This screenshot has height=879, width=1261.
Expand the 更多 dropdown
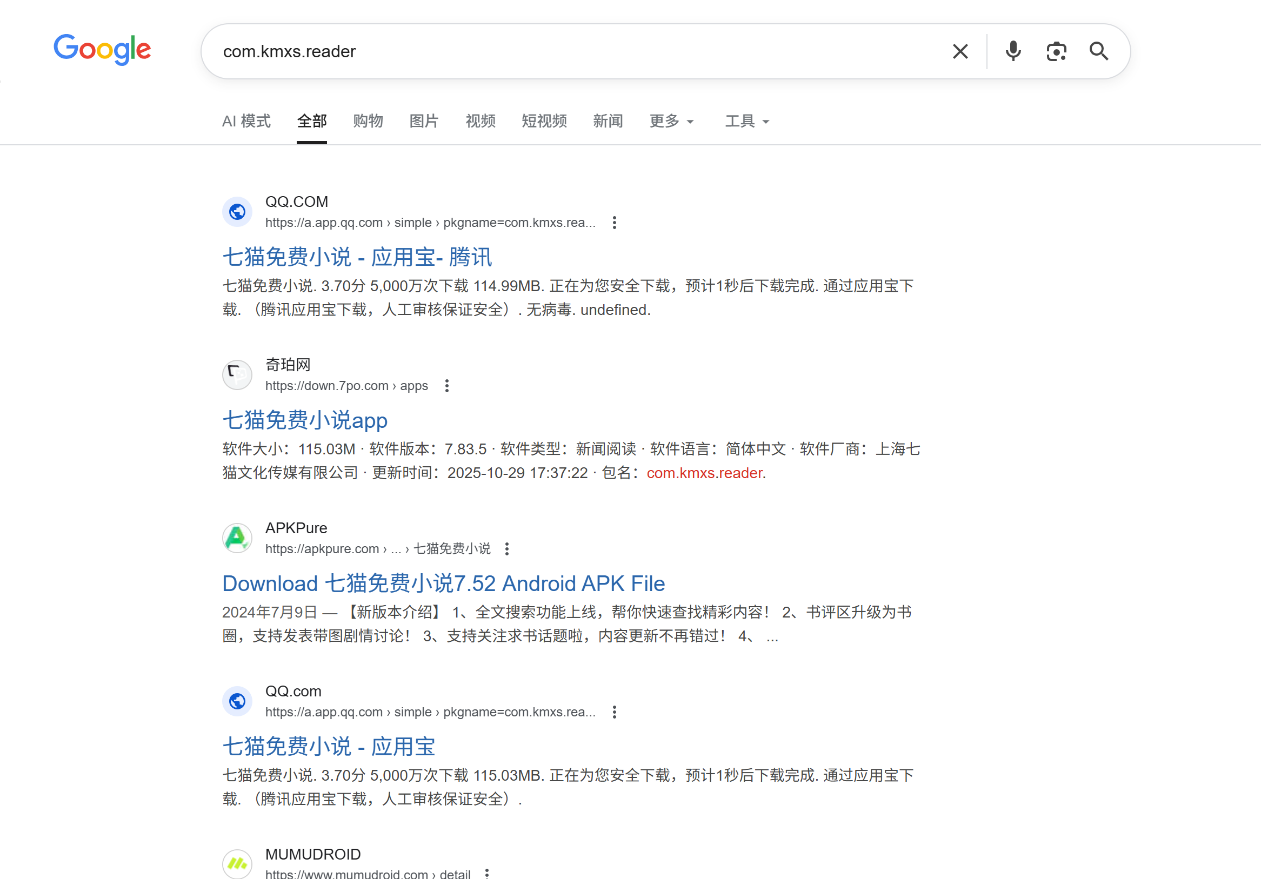pyautogui.click(x=671, y=121)
